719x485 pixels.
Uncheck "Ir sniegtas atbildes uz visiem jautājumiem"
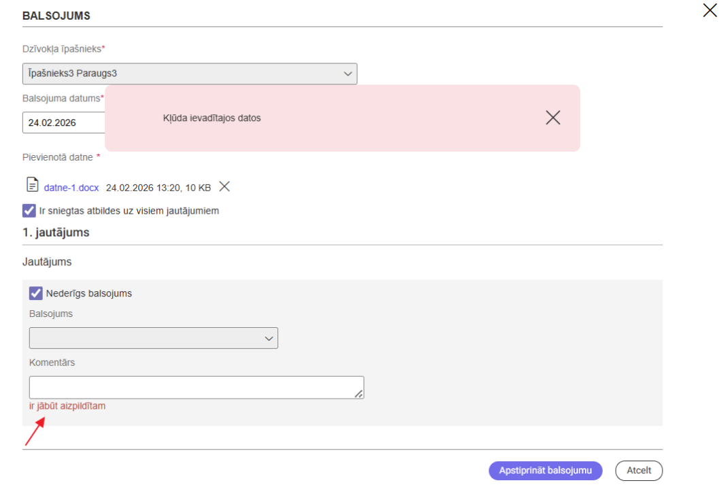tap(29, 211)
